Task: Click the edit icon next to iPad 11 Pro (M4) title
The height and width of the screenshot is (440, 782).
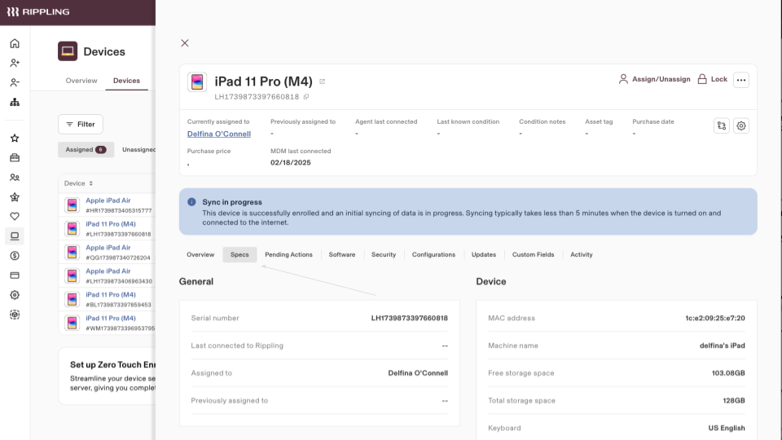Action: tap(323, 81)
